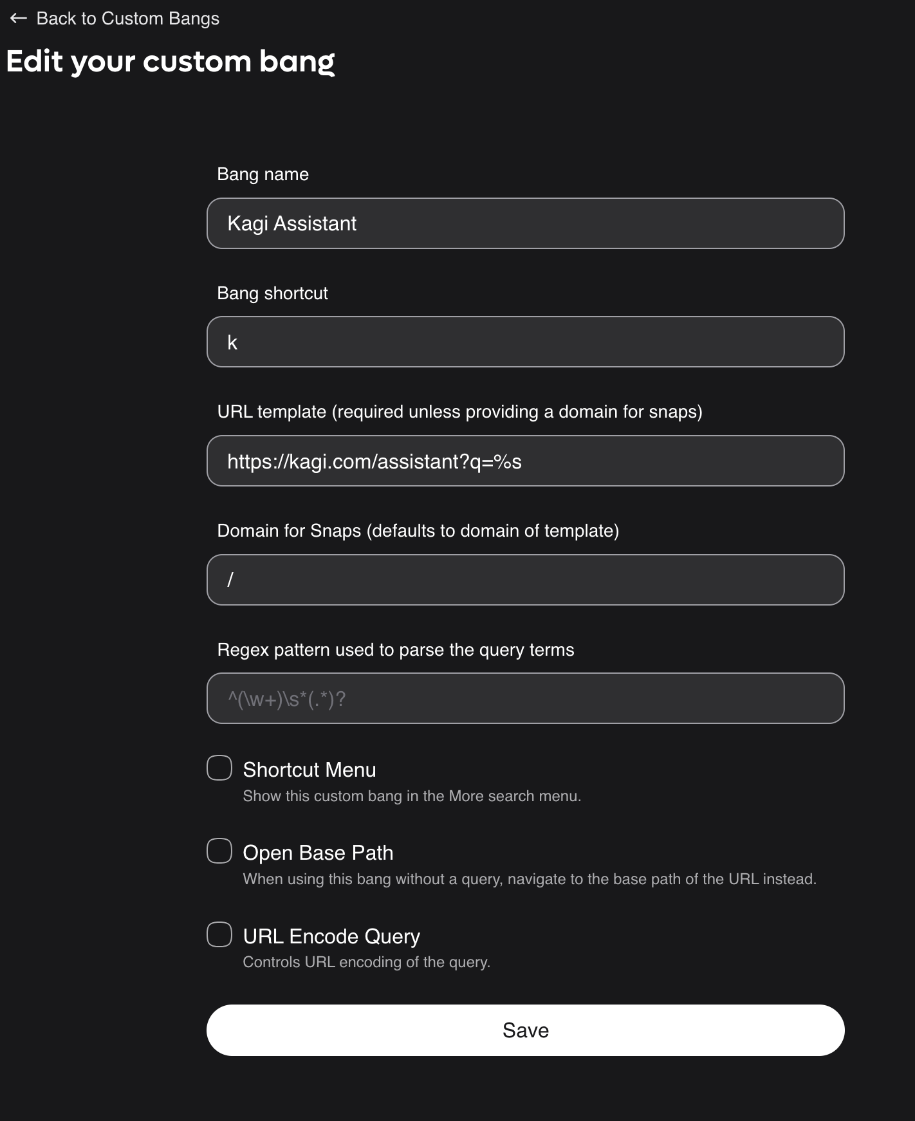Image resolution: width=915 pixels, height=1121 pixels.
Task: Click the "Bang name" field label
Action: (x=263, y=174)
